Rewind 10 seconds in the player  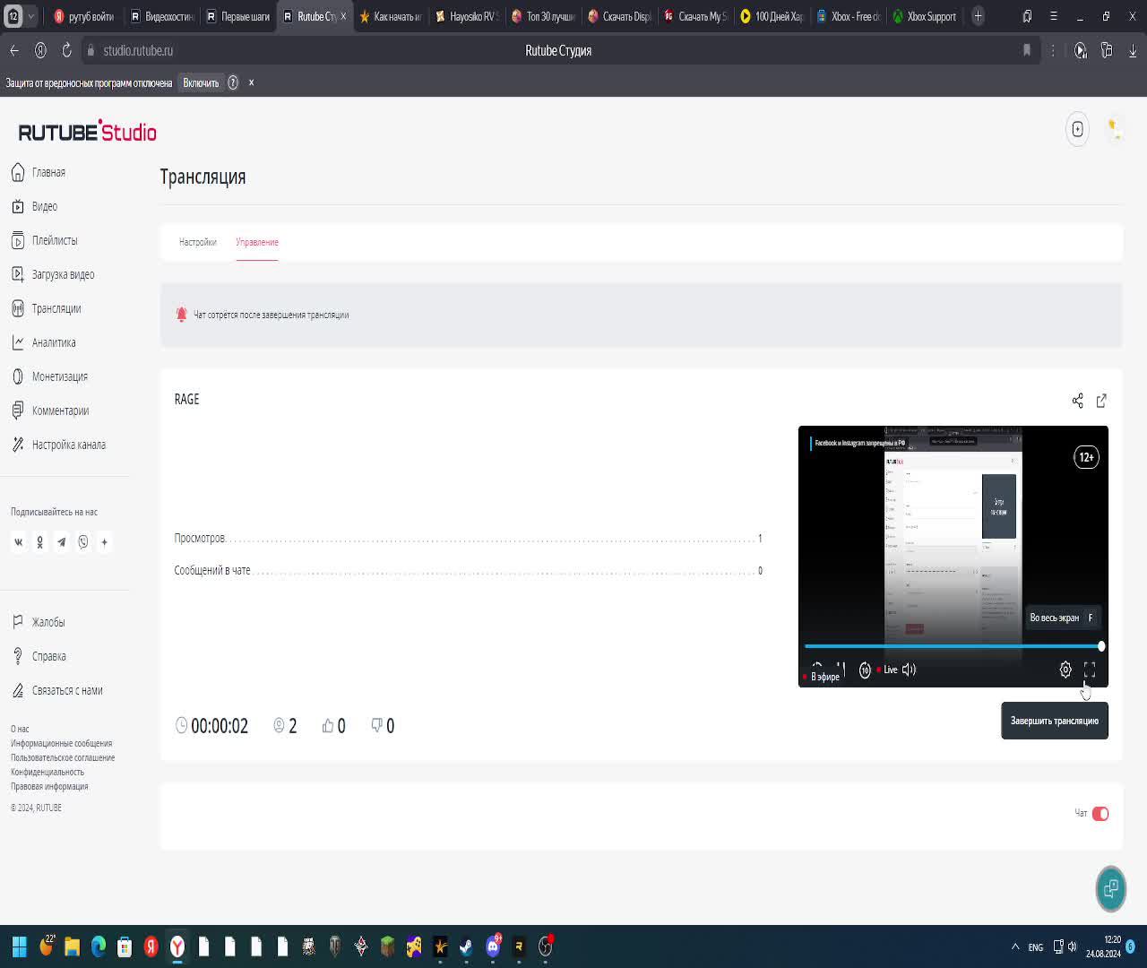pyautogui.click(x=865, y=670)
